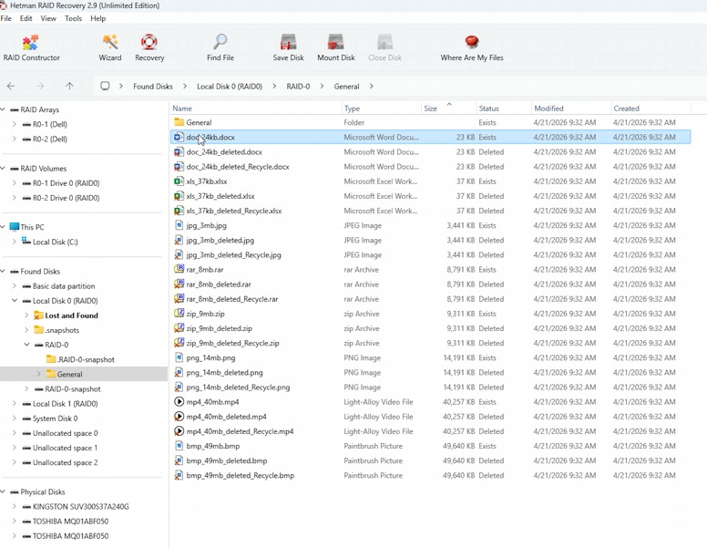Open the Tools menu
Image resolution: width=707 pixels, height=548 pixels.
[x=73, y=18]
